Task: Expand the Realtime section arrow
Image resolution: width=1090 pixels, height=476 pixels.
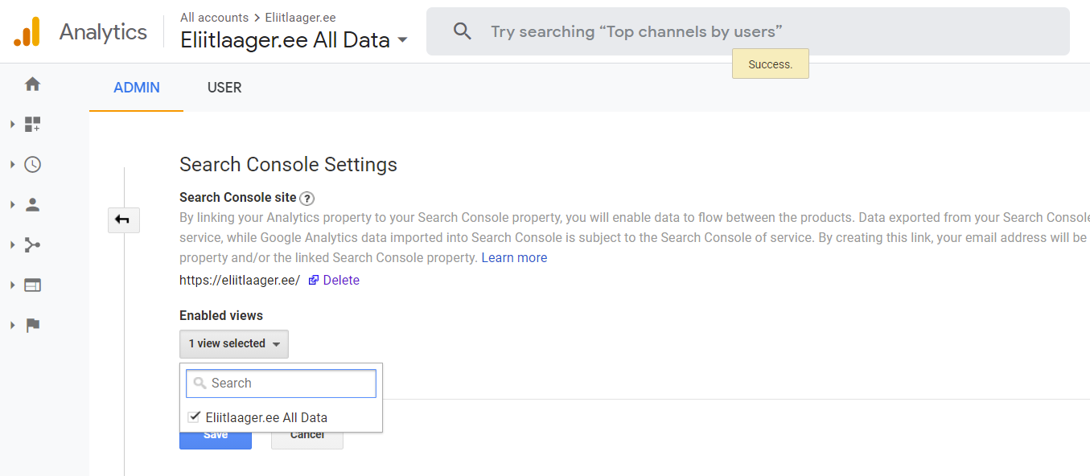Action: 12,165
